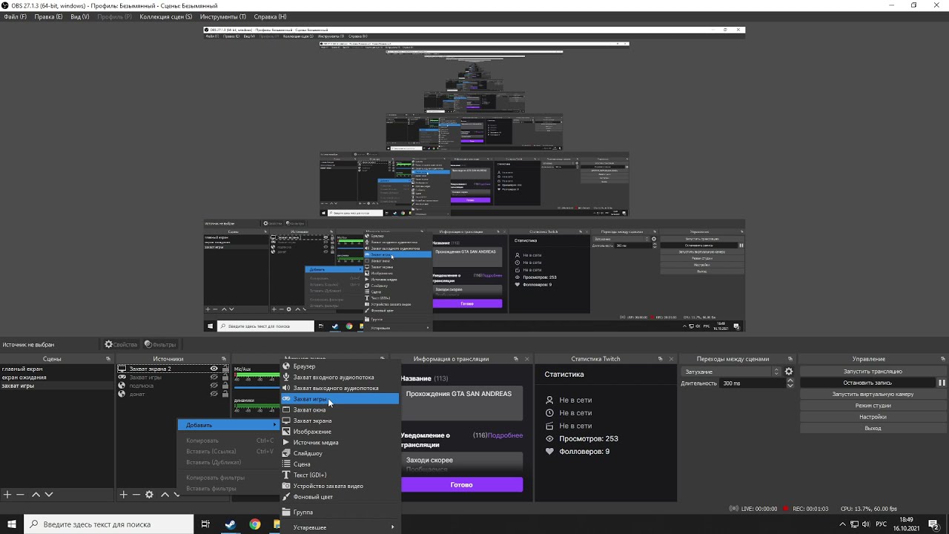
Task: Close the Информация о трансляции dock
Action: [528, 359]
